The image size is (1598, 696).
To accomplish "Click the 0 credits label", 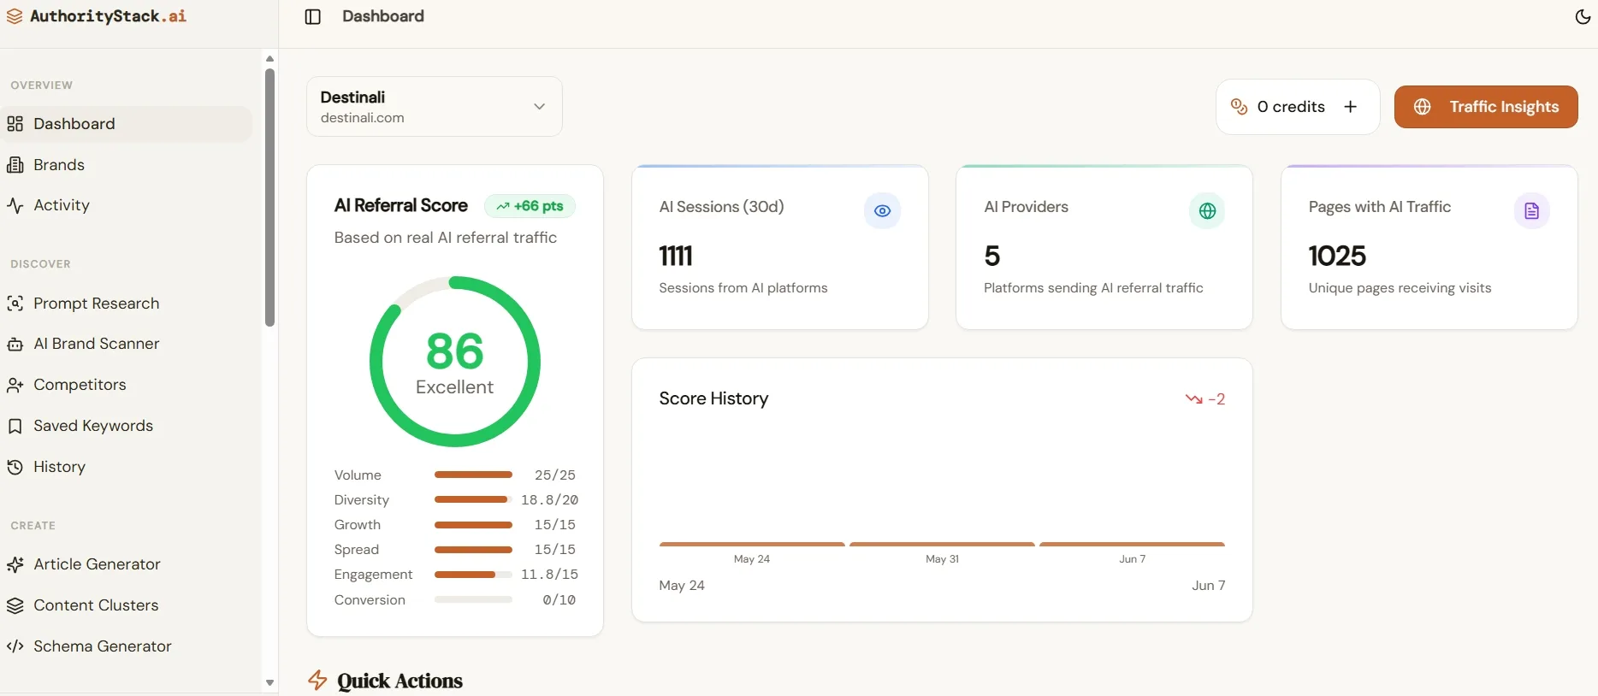I will click(x=1291, y=107).
